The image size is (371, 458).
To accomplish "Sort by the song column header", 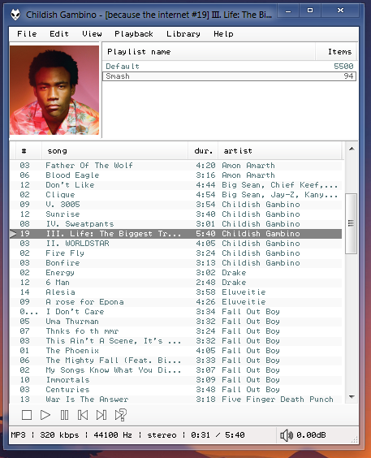I will coord(115,151).
